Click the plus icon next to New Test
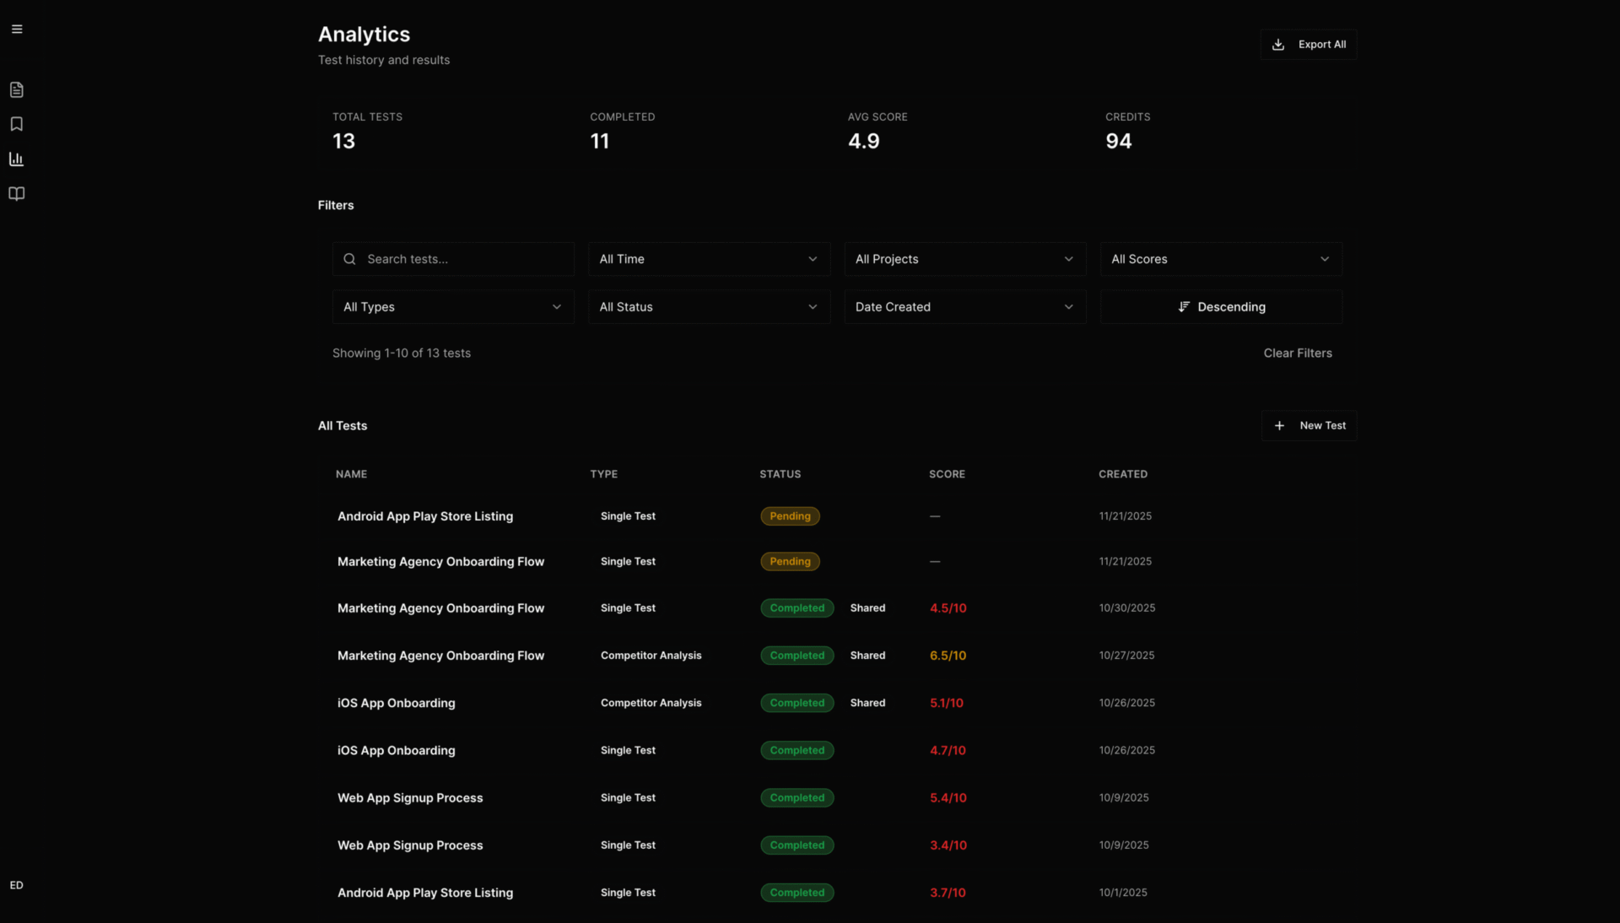This screenshot has width=1620, height=923. (x=1278, y=425)
